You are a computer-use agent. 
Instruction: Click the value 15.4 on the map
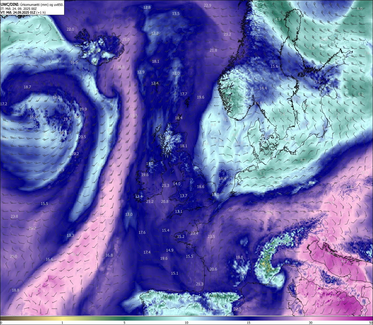coord(166,230)
